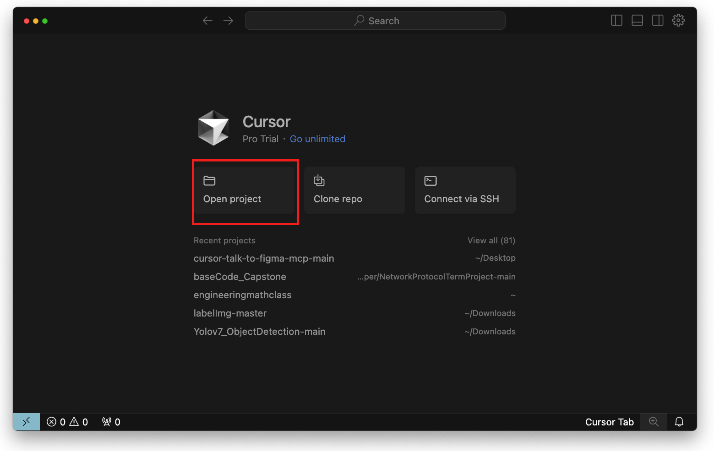Screen dimensions: 714x451
Task: Toggle the secondary sidebar layout icon
Action: (x=658, y=21)
